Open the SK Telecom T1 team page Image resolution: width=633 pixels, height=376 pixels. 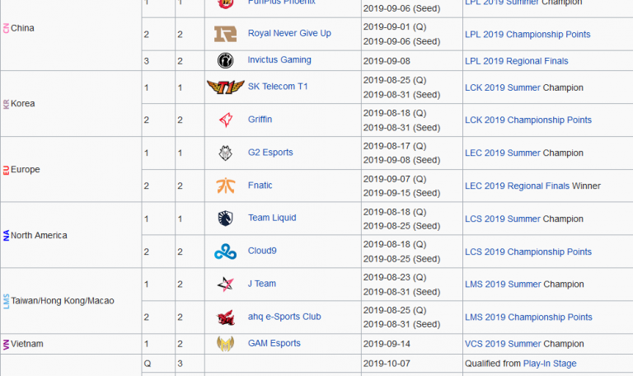pyautogui.click(x=278, y=87)
